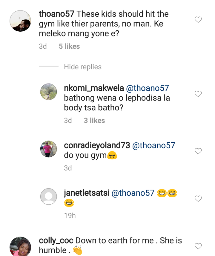215x256 pixels.
Task: Collapse thread with Hide replies
Action: pyautogui.click(x=83, y=67)
